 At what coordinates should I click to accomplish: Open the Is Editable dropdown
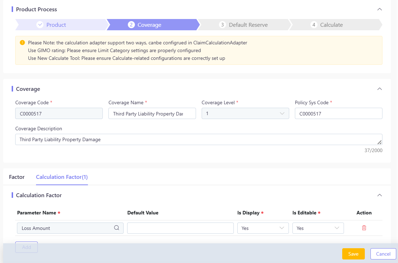[x=318, y=228]
